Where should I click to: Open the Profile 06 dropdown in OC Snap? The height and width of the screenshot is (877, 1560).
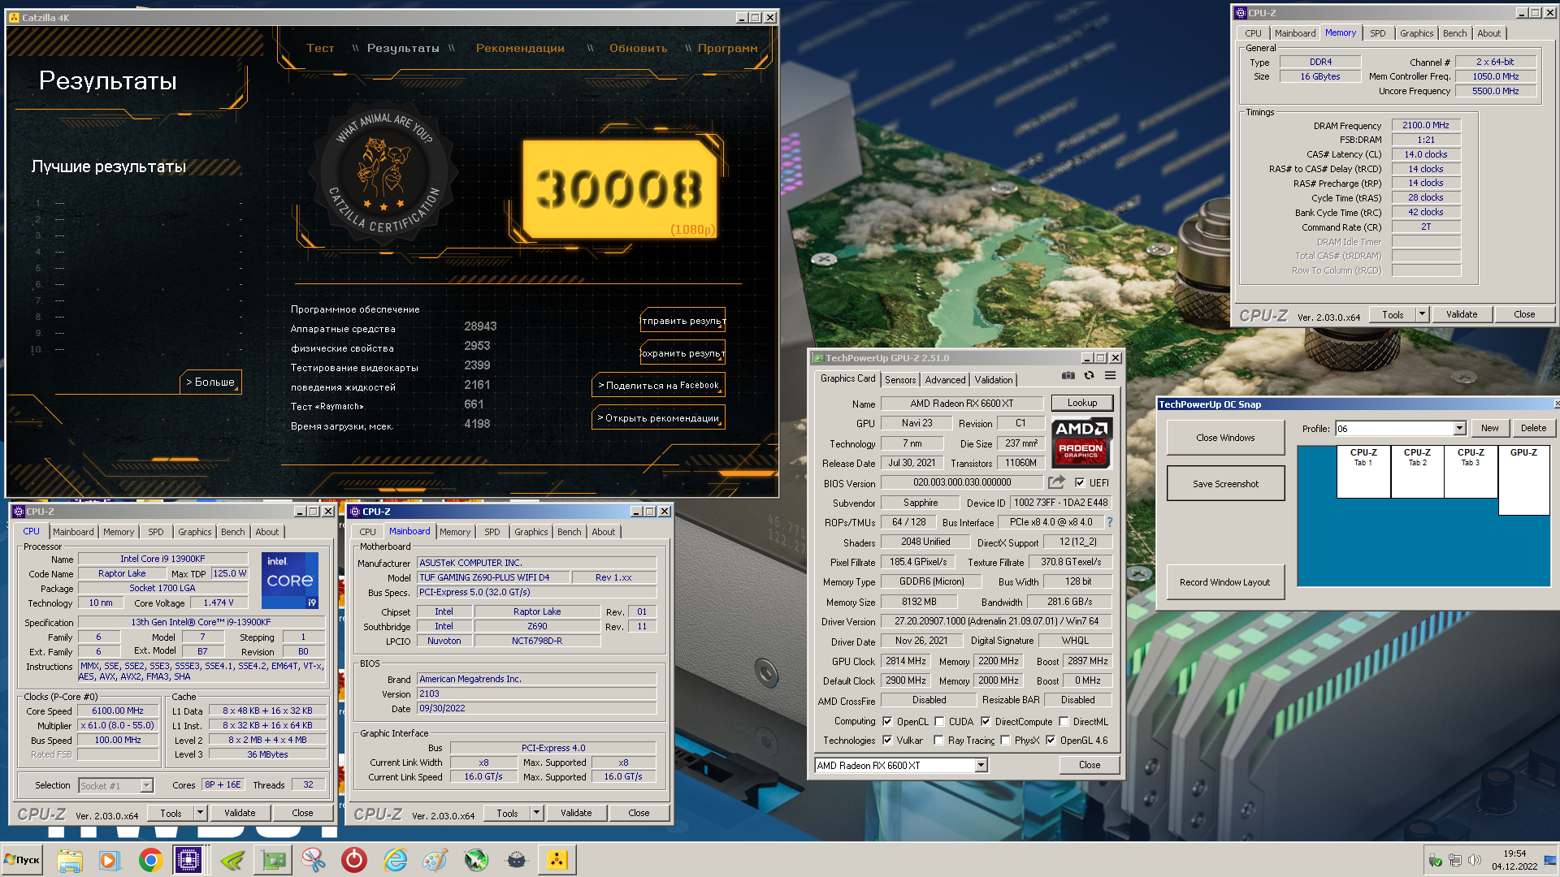tap(1401, 428)
